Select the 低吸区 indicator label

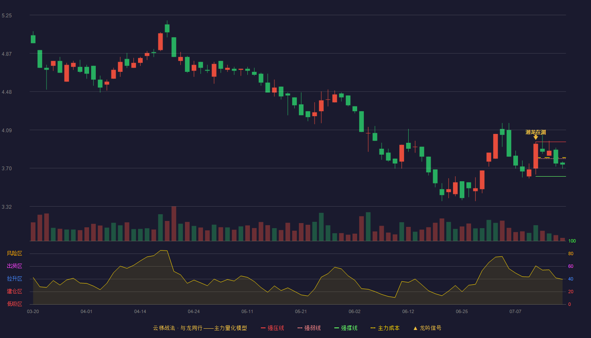coord(14,304)
